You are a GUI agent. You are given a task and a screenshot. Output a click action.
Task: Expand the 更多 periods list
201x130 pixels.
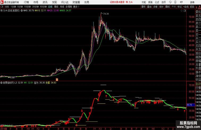tap(76, 7)
